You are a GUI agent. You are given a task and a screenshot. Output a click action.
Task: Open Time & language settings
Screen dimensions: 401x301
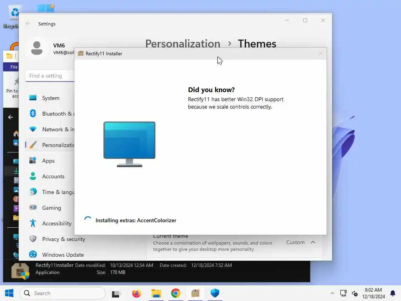(50, 192)
